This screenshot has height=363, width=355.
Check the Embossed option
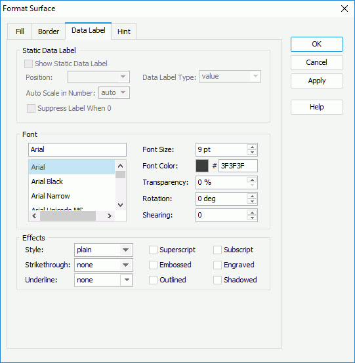[153, 265]
